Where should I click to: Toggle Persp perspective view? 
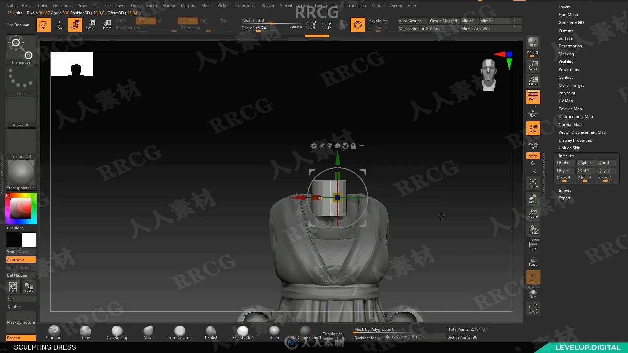(533, 97)
